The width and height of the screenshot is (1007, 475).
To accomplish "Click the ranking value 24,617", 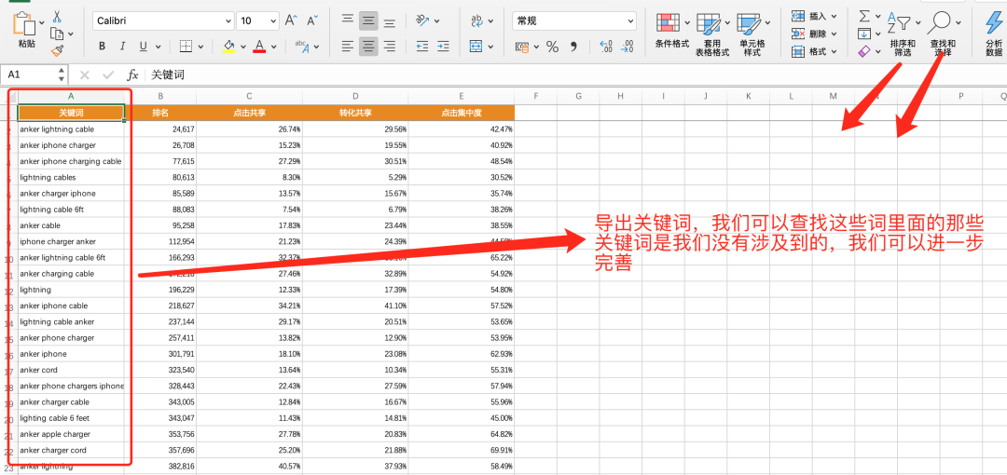I will (160, 129).
